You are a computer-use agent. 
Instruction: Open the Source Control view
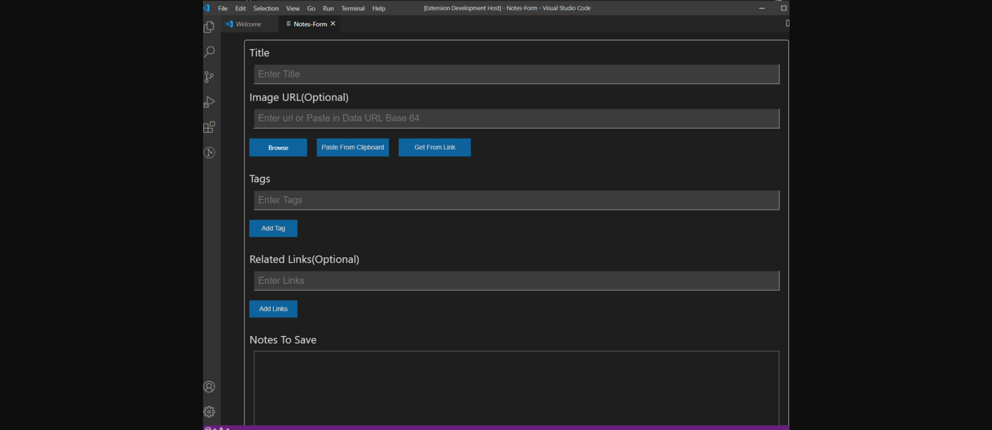[x=209, y=77]
